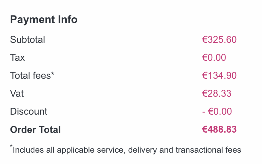Click the discount value - €0.00
262x164 pixels.
[x=217, y=111]
